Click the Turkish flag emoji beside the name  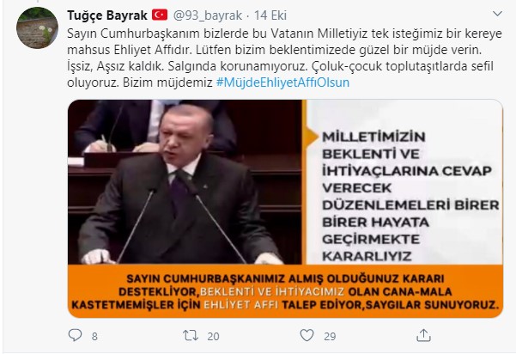tap(160, 15)
